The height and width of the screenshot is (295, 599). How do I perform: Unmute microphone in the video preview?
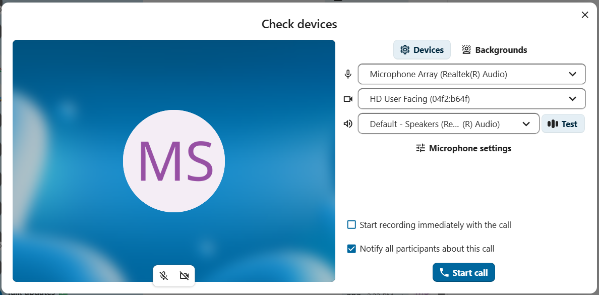(x=164, y=276)
